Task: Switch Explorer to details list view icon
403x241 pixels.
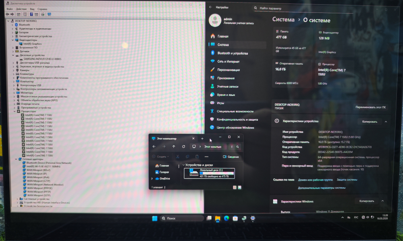Action: click(235, 187)
